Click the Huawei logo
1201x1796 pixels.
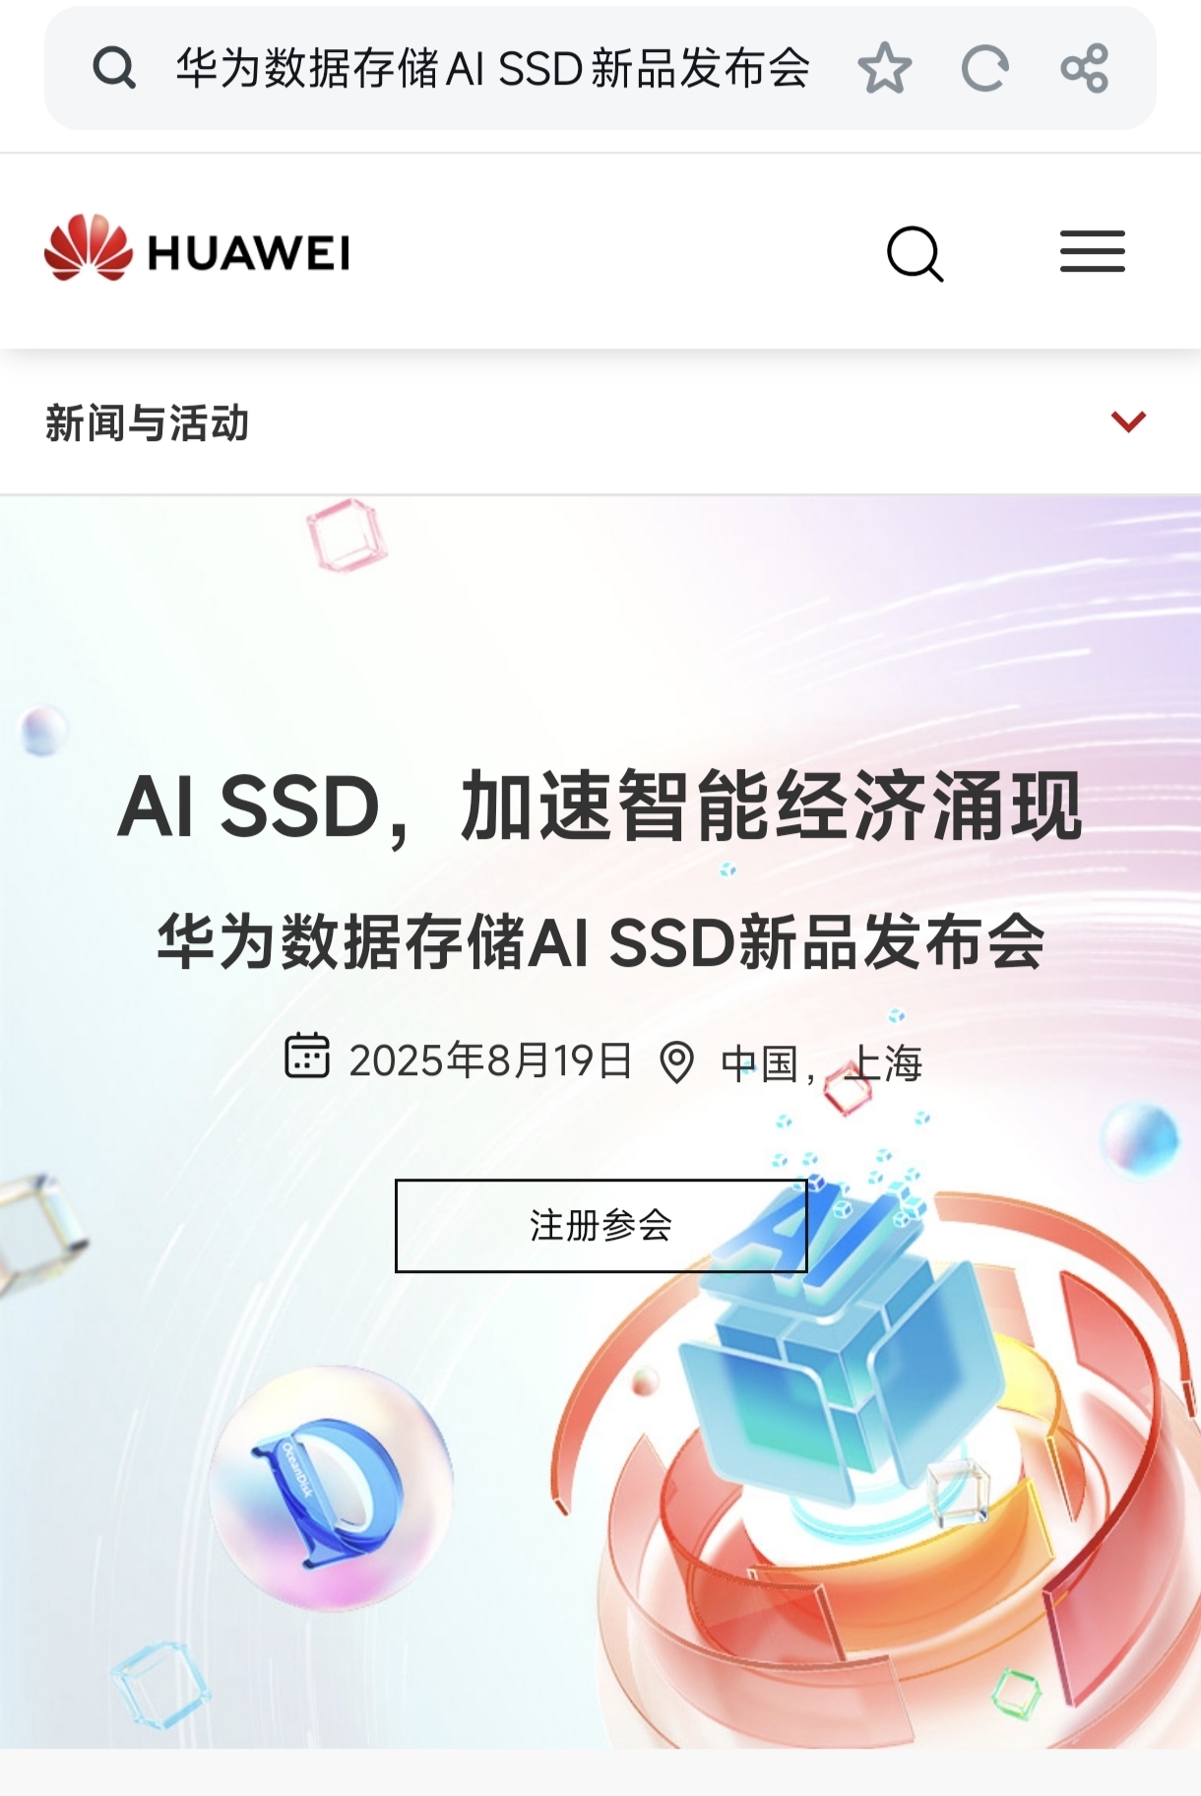(197, 248)
